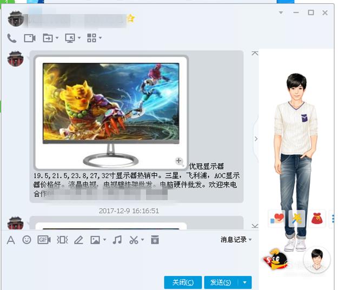Select the 优冠显示器 message text
The width and height of the screenshot is (338, 290).
[206, 166]
